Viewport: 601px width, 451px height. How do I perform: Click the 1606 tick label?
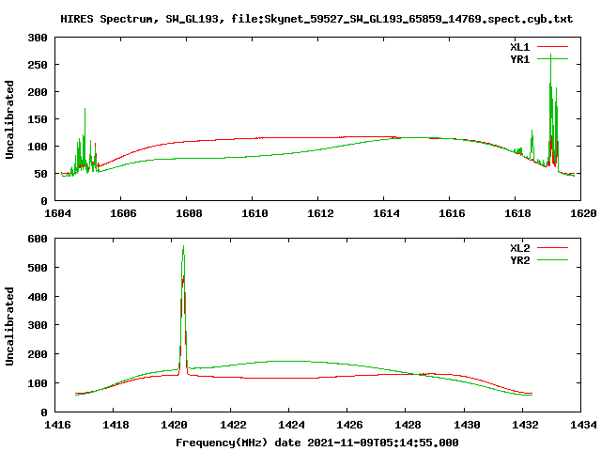coord(123,213)
